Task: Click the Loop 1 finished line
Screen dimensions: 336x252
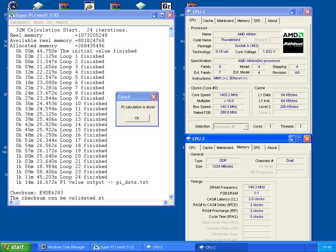Action: tap(60, 56)
